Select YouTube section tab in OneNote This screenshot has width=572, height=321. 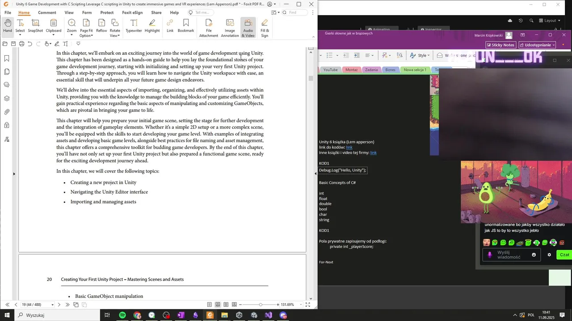pos(330,70)
